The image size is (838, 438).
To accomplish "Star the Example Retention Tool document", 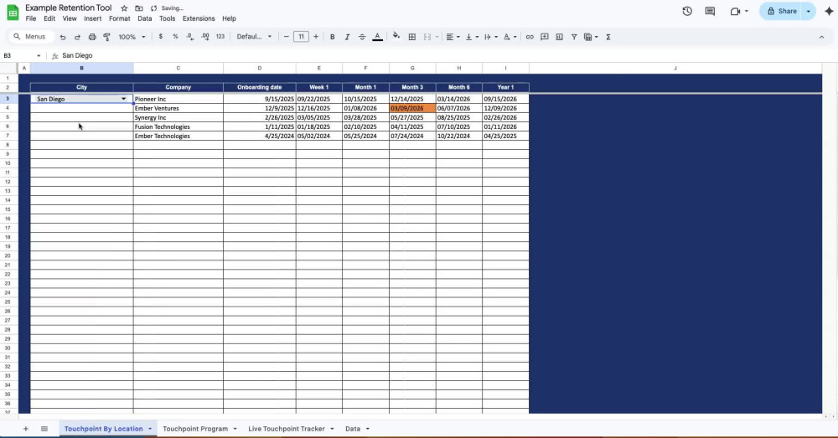I will point(124,8).
